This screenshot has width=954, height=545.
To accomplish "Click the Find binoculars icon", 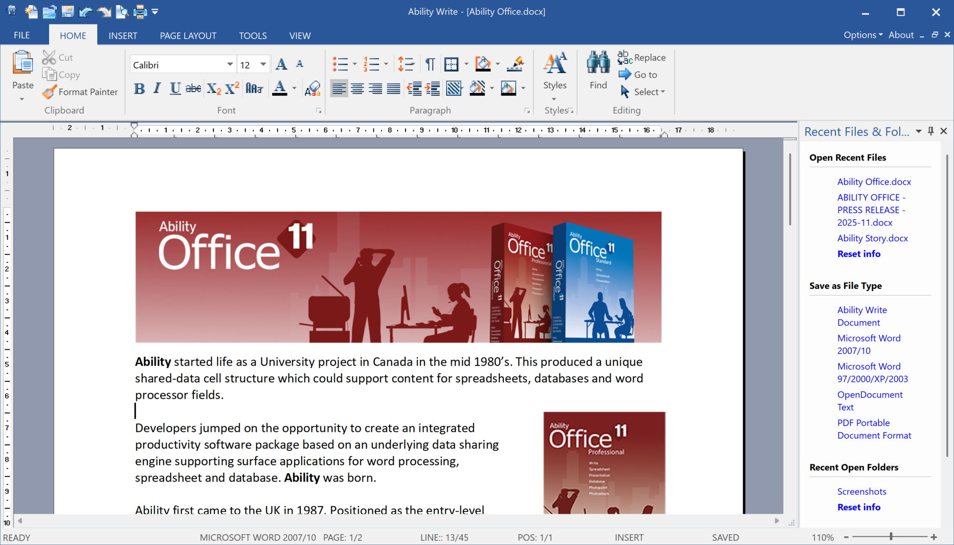I will (598, 63).
